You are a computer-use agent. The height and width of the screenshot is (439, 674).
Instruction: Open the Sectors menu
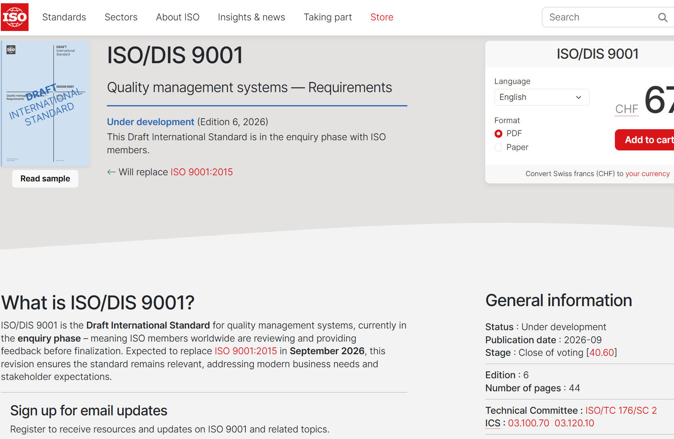coord(121,17)
